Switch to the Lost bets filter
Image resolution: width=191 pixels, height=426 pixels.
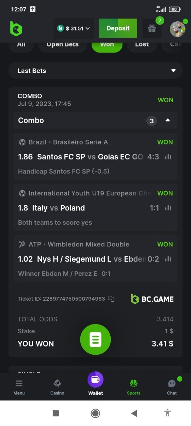pos(142,45)
